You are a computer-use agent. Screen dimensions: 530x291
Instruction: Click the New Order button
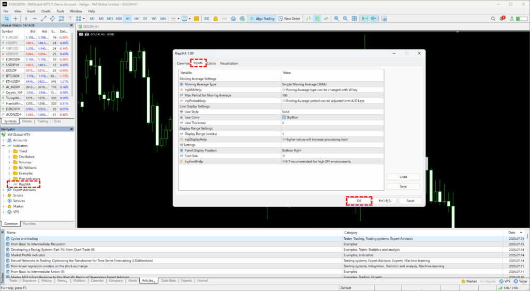(289, 19)
